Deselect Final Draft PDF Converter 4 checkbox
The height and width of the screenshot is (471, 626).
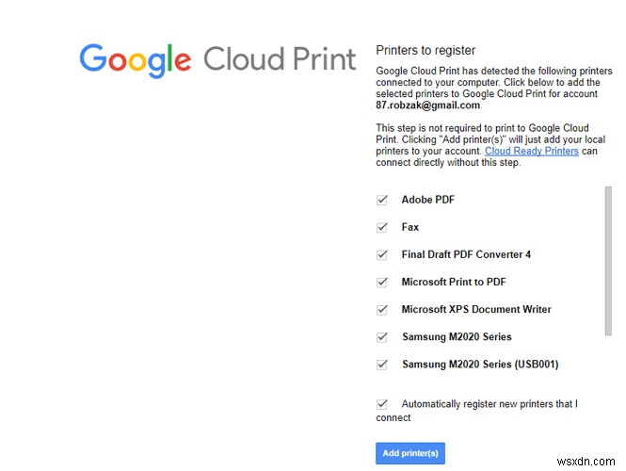(x=382, y=254)
